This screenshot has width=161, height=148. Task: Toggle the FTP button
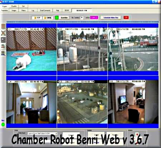pos(37,18)
